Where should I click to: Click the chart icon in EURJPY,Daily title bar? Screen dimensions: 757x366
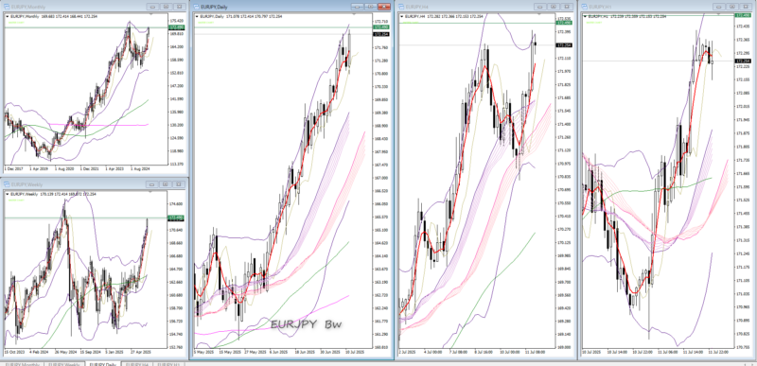point(196,7)
